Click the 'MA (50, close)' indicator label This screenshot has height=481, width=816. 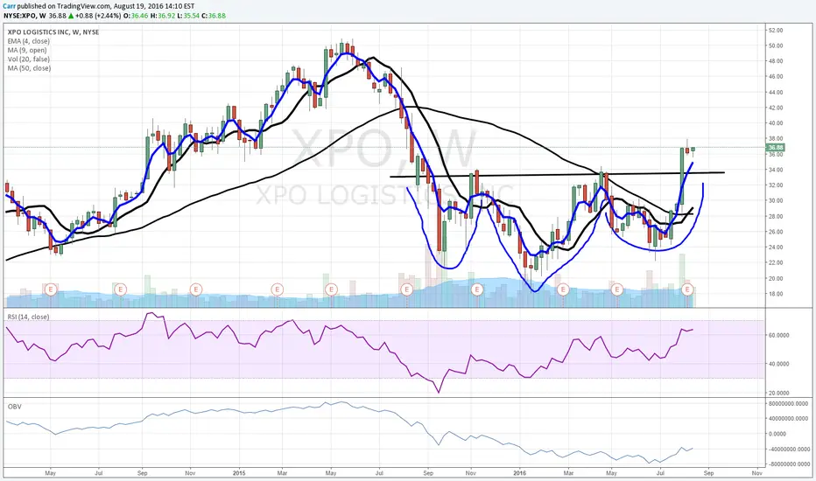(x=29, y=68)
